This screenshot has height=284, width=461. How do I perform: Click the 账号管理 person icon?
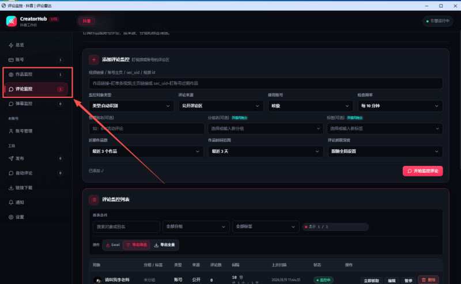pos(11,131)
